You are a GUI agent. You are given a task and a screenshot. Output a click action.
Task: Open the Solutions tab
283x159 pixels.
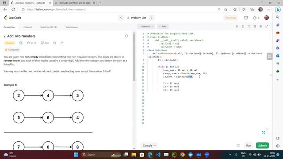pos(48,27)
